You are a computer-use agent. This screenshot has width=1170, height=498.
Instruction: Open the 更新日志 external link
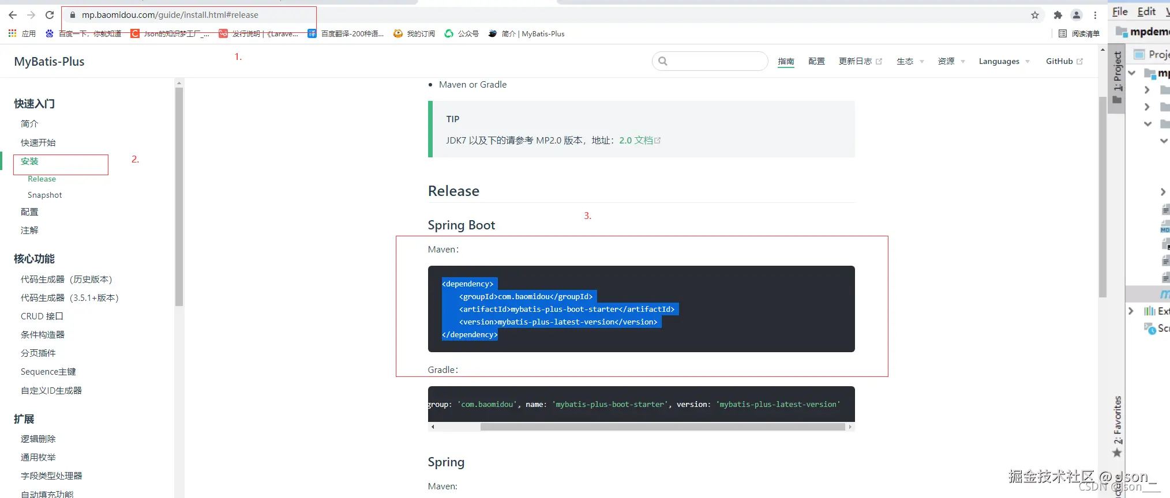[x=860, y=62]
